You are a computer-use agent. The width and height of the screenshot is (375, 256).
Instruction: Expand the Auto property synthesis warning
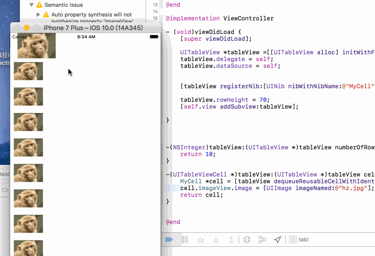coord(38,15)
